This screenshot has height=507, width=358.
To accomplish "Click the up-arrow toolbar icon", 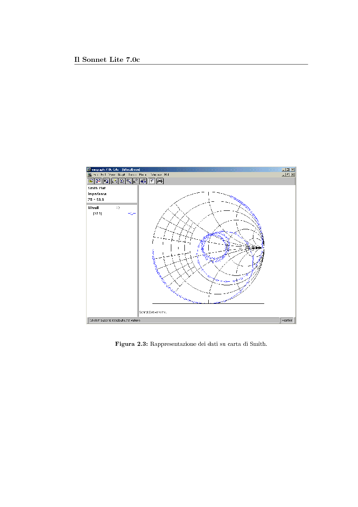I will (x=152, y=181).
